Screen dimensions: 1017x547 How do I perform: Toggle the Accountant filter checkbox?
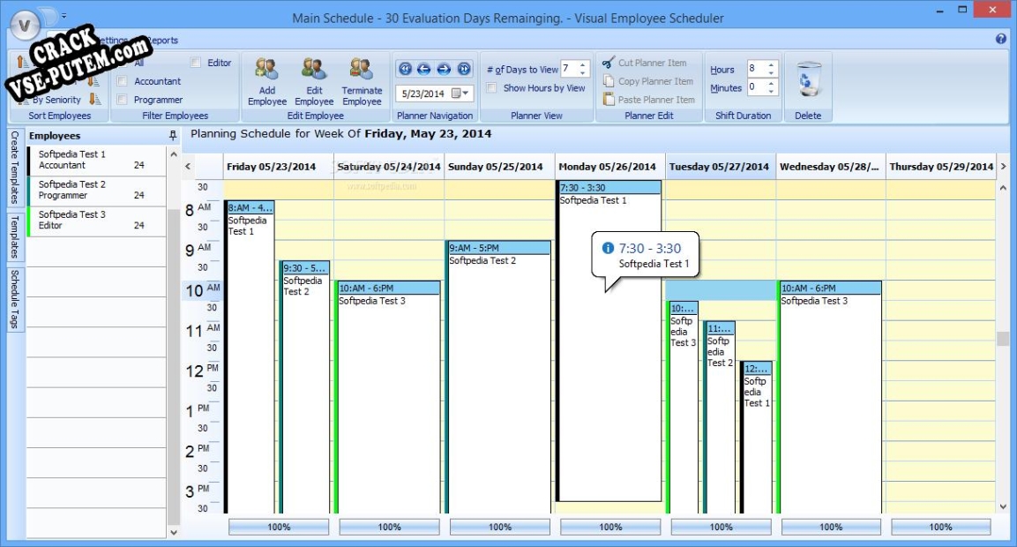pyautogui.click(x=122, y=81)
